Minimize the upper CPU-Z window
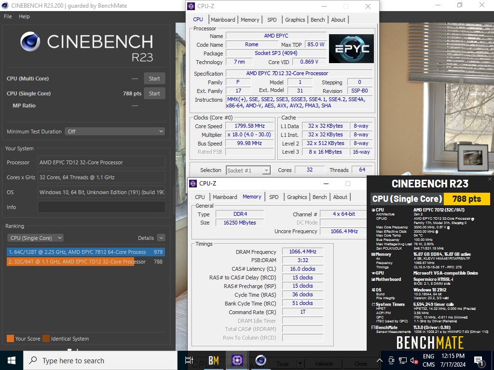 (x=324, y=6)
